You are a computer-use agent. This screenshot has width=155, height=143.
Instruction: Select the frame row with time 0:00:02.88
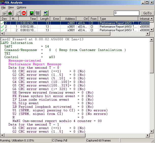click(75, 26)
